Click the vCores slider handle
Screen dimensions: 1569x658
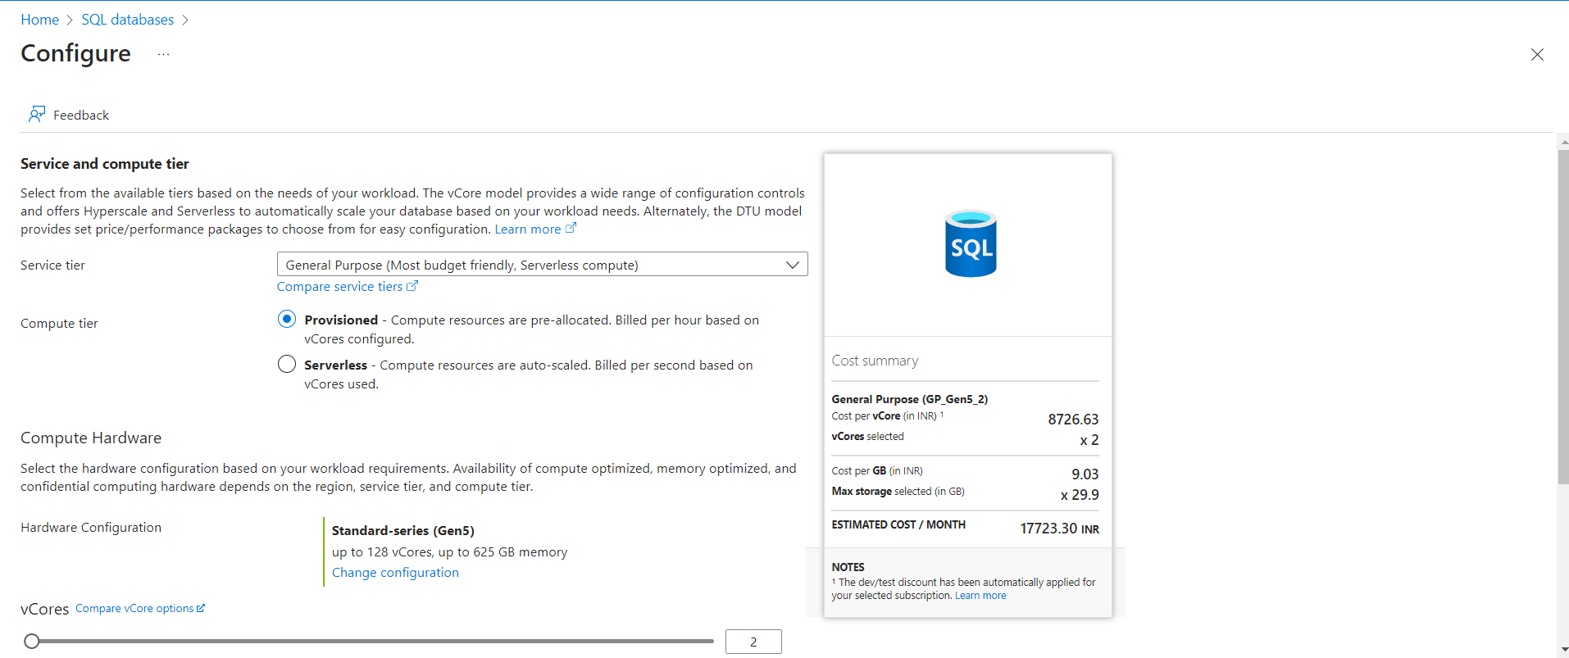(32, 641)
